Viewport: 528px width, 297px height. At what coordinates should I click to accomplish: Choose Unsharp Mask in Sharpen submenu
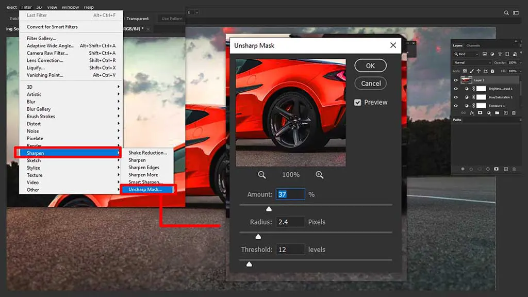147,190
